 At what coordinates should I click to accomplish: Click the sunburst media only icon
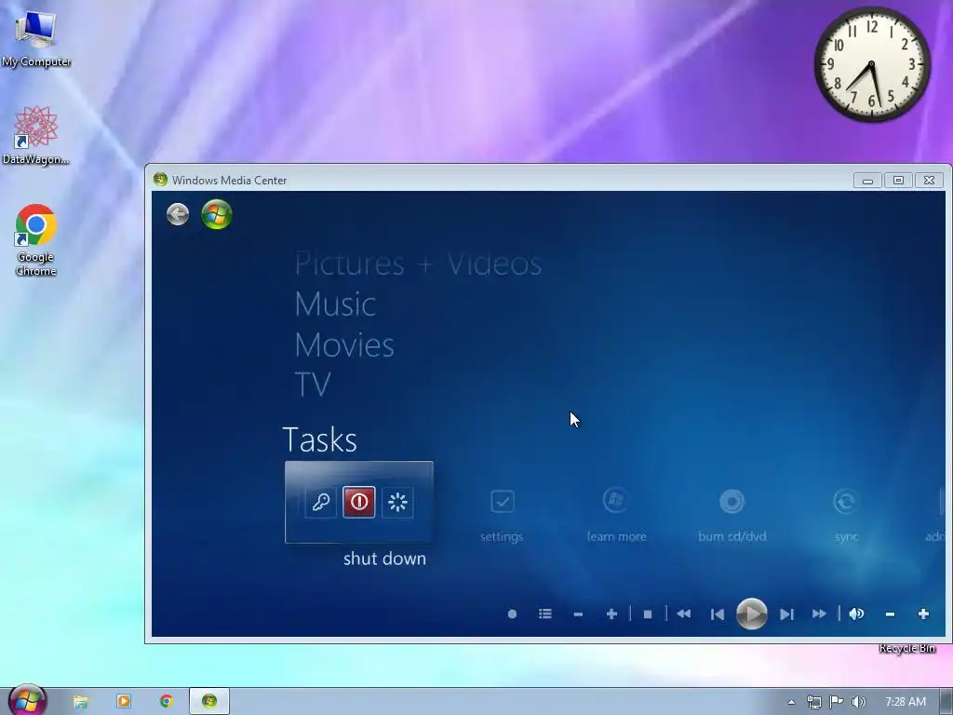pos(397,502)
